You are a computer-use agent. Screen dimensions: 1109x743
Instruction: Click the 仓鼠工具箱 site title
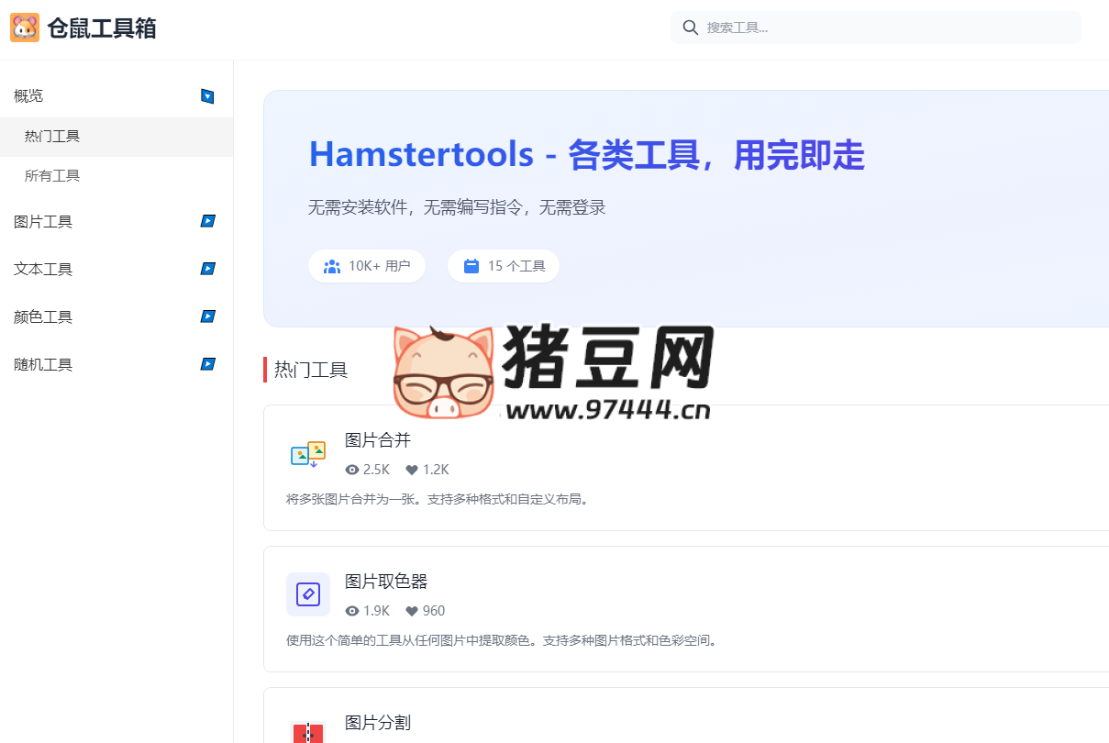pyautogui.click(x=102, y=28)
